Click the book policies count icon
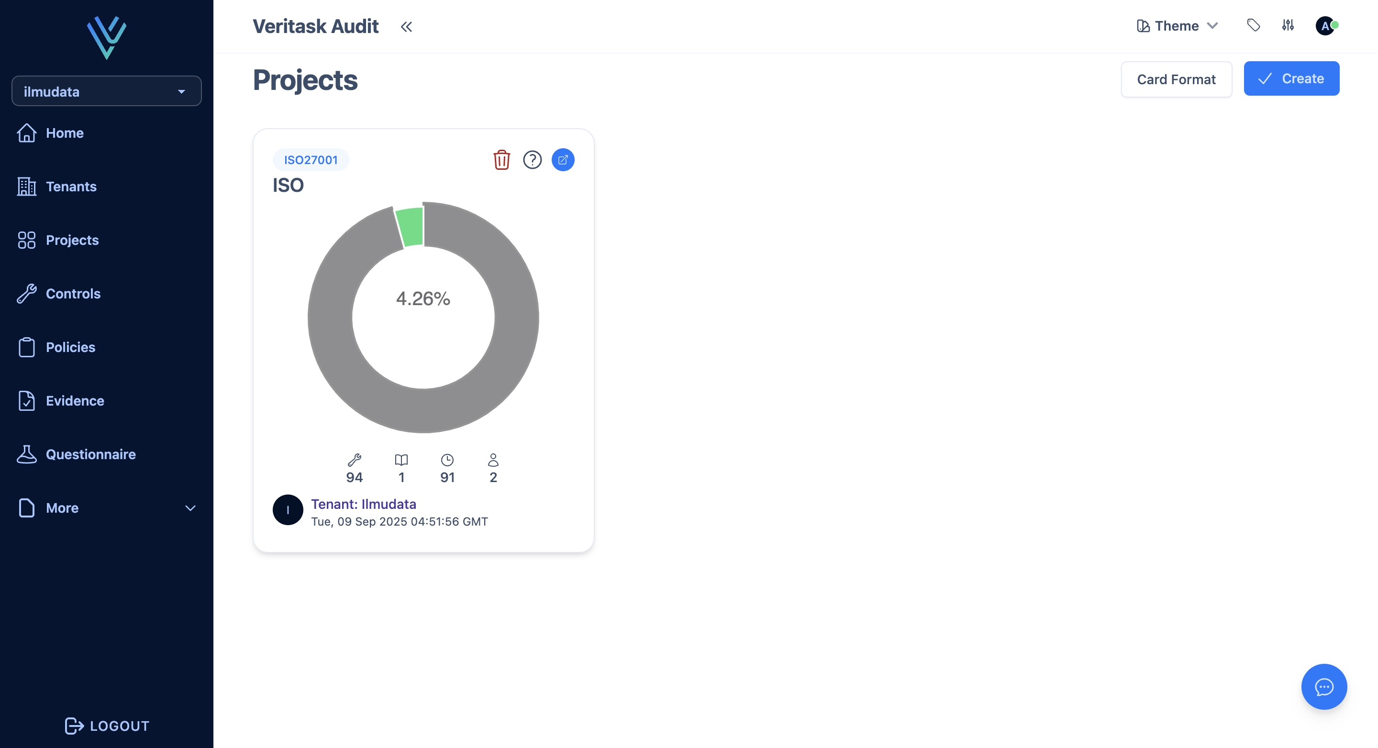1378x748 pixels. 401,460
